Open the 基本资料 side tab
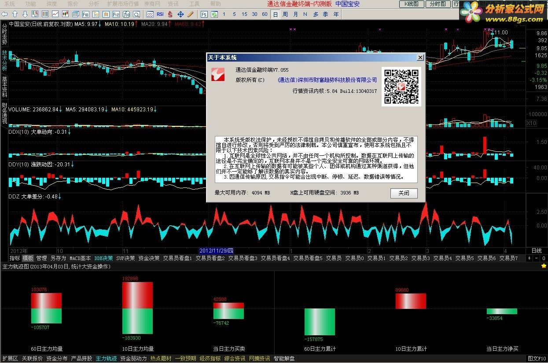This screenshot has height=363, width=548. (x=4, y=86)
